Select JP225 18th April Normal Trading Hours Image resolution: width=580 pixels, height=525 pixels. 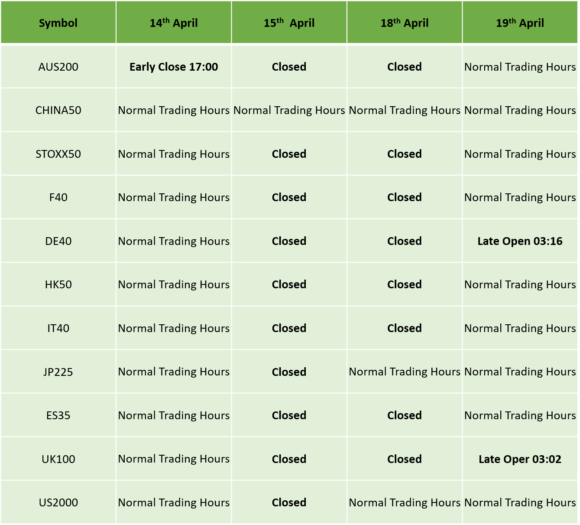[405, 372]
